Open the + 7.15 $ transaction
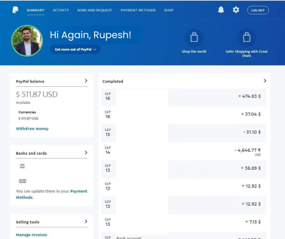This screenshot has height=239, width=285. click(184, 223)
